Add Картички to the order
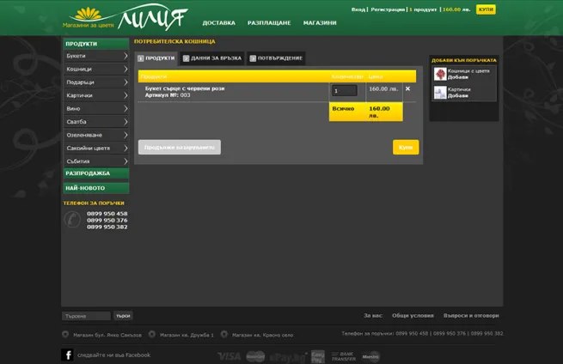The image size is (563, 364). point(458,96)
